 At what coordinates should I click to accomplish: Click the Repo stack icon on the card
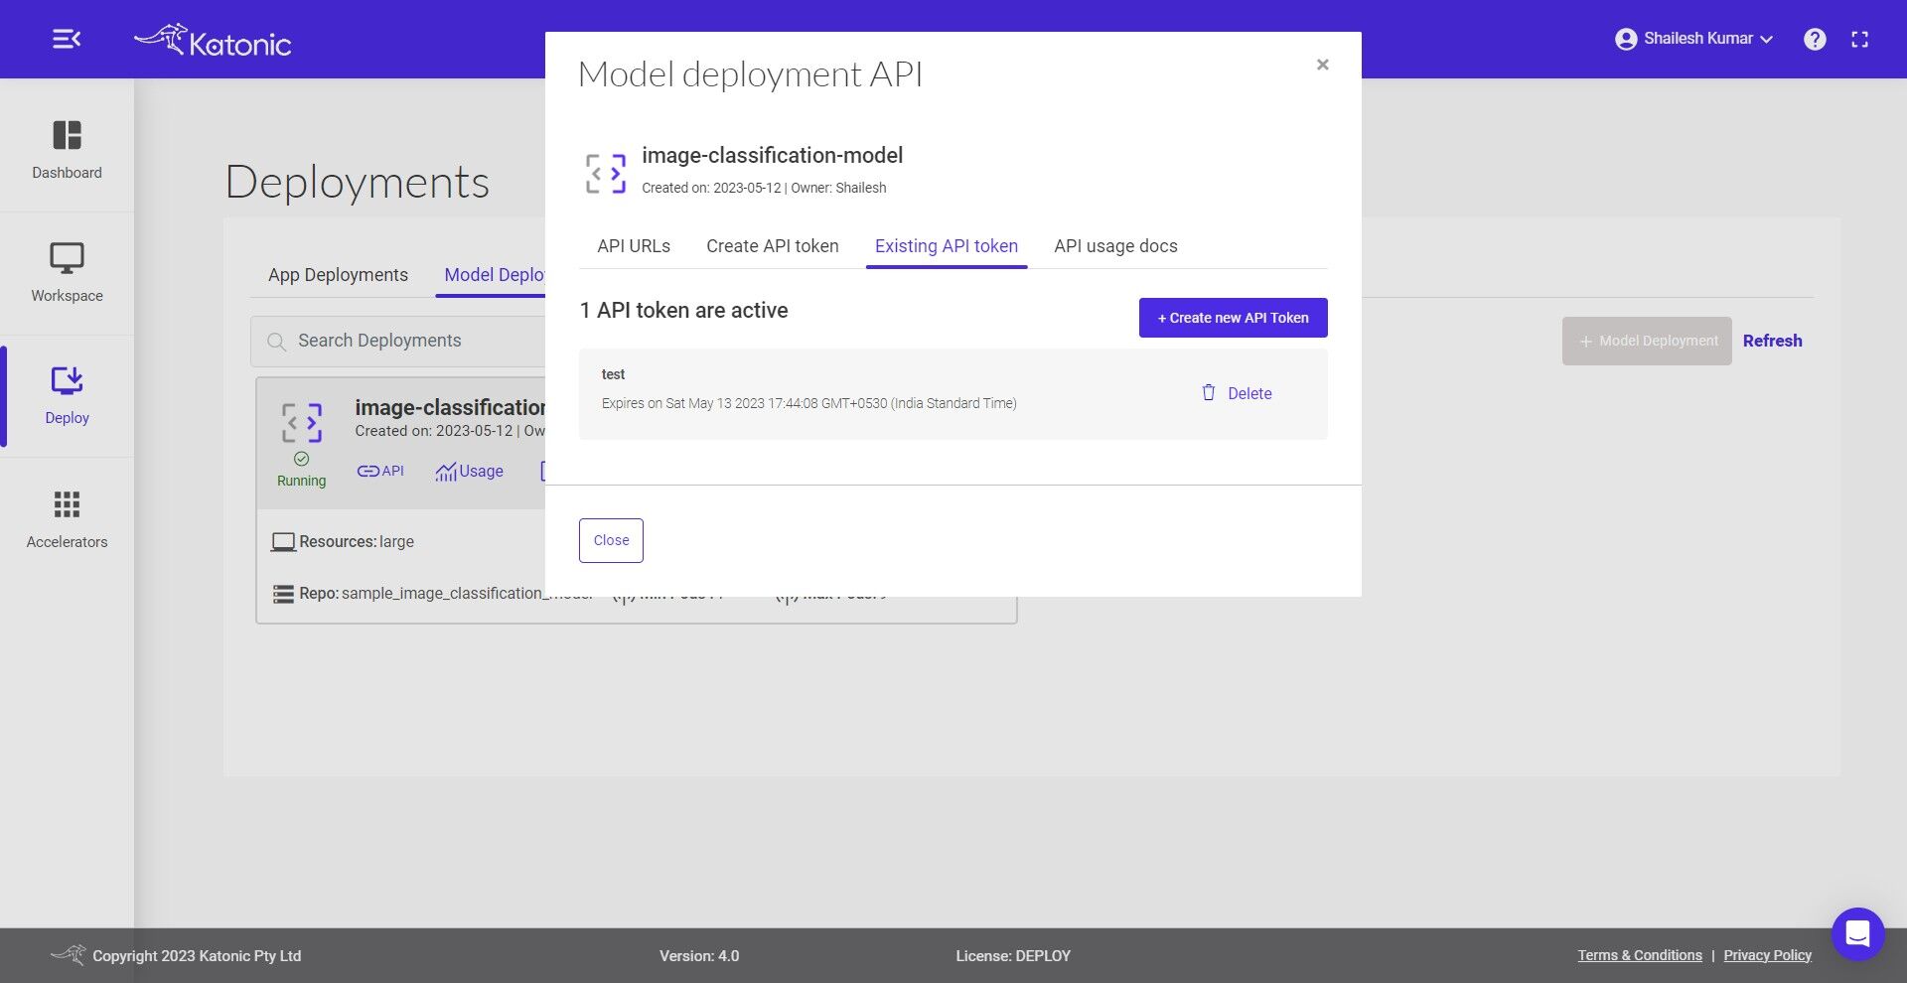283,594
